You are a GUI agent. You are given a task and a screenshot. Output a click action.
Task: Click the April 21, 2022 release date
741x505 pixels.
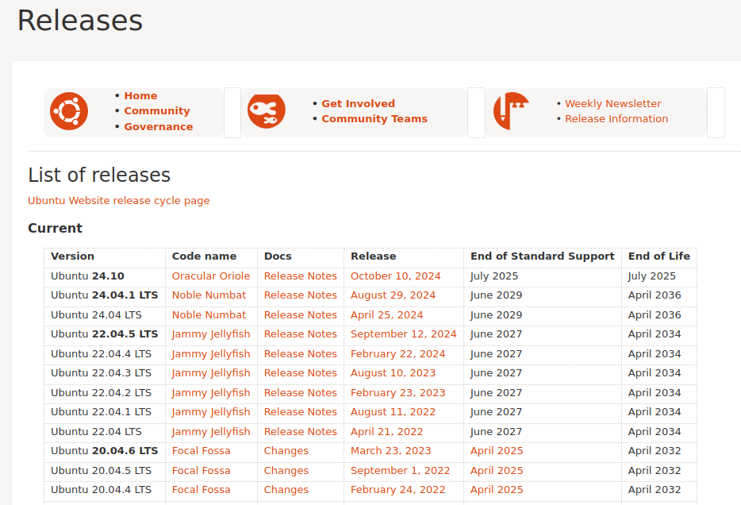coord(386,432)
